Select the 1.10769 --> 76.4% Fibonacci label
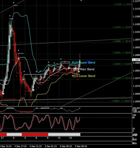Image resolution: width=140 pixels, height=148 pixels. tap(122, 78)
